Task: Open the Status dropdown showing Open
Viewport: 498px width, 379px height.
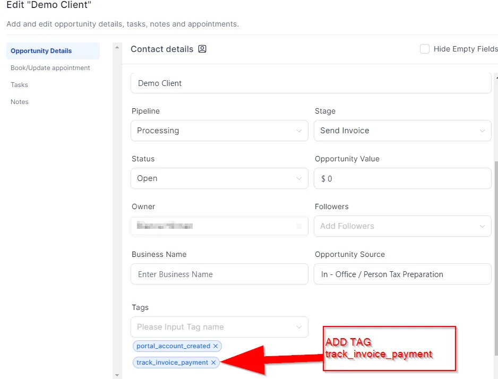Action: click(219, 178)
